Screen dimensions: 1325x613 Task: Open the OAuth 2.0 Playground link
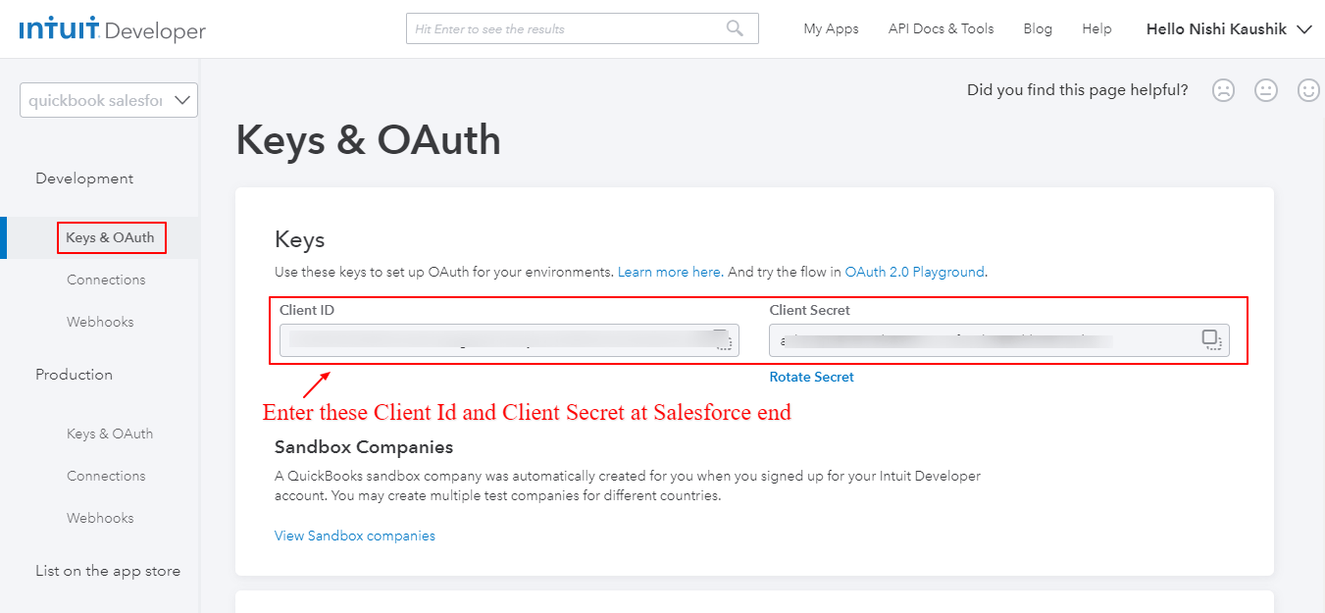point(914,272)
